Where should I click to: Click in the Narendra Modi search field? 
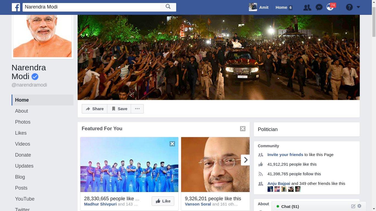[92, 7]
